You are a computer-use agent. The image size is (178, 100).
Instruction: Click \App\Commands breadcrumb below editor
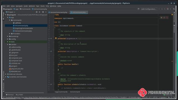[x=61, y=92]
